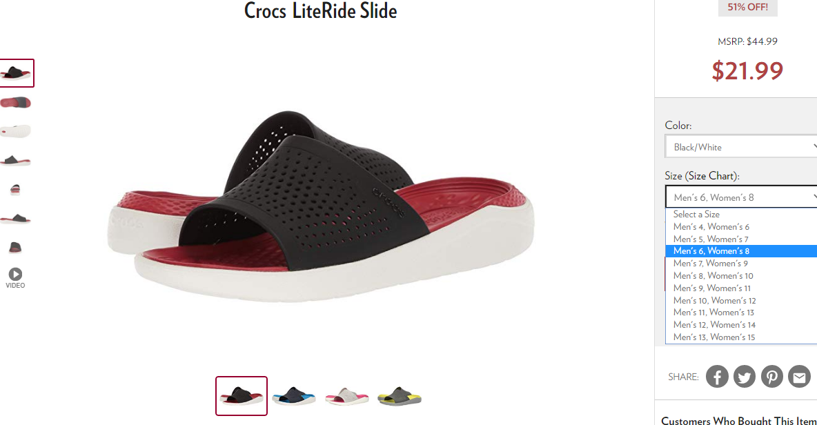Play the product video
The height and width of the screenshot is (425, 817).
point(15,278)
